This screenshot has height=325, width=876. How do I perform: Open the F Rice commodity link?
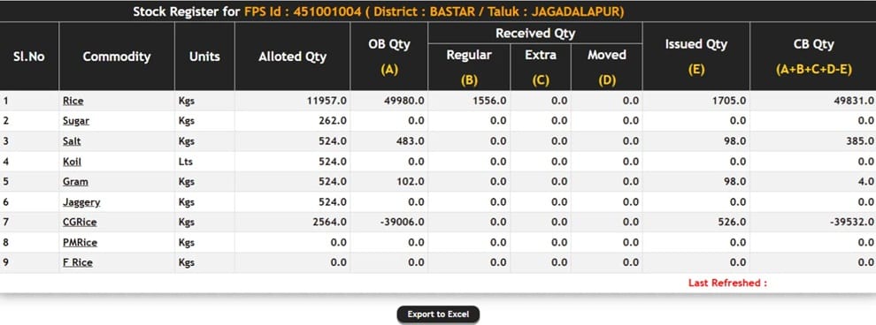(x=78, y=262)
